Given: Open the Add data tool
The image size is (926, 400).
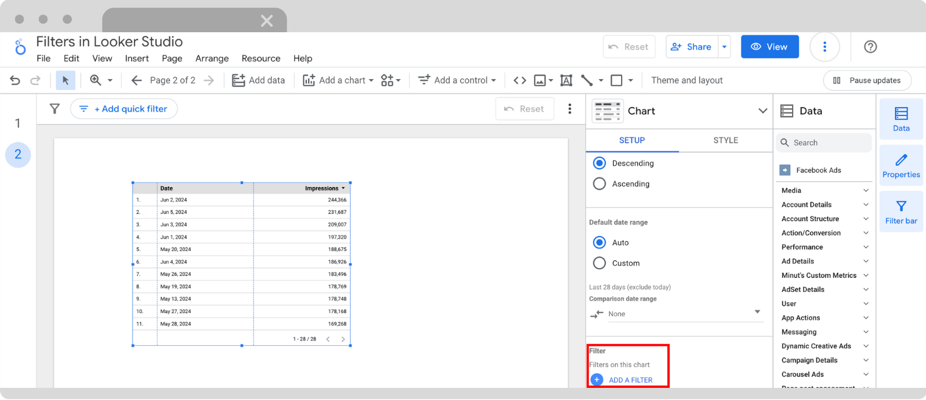Looking at the screenshot, I should (x=258, y=80).
